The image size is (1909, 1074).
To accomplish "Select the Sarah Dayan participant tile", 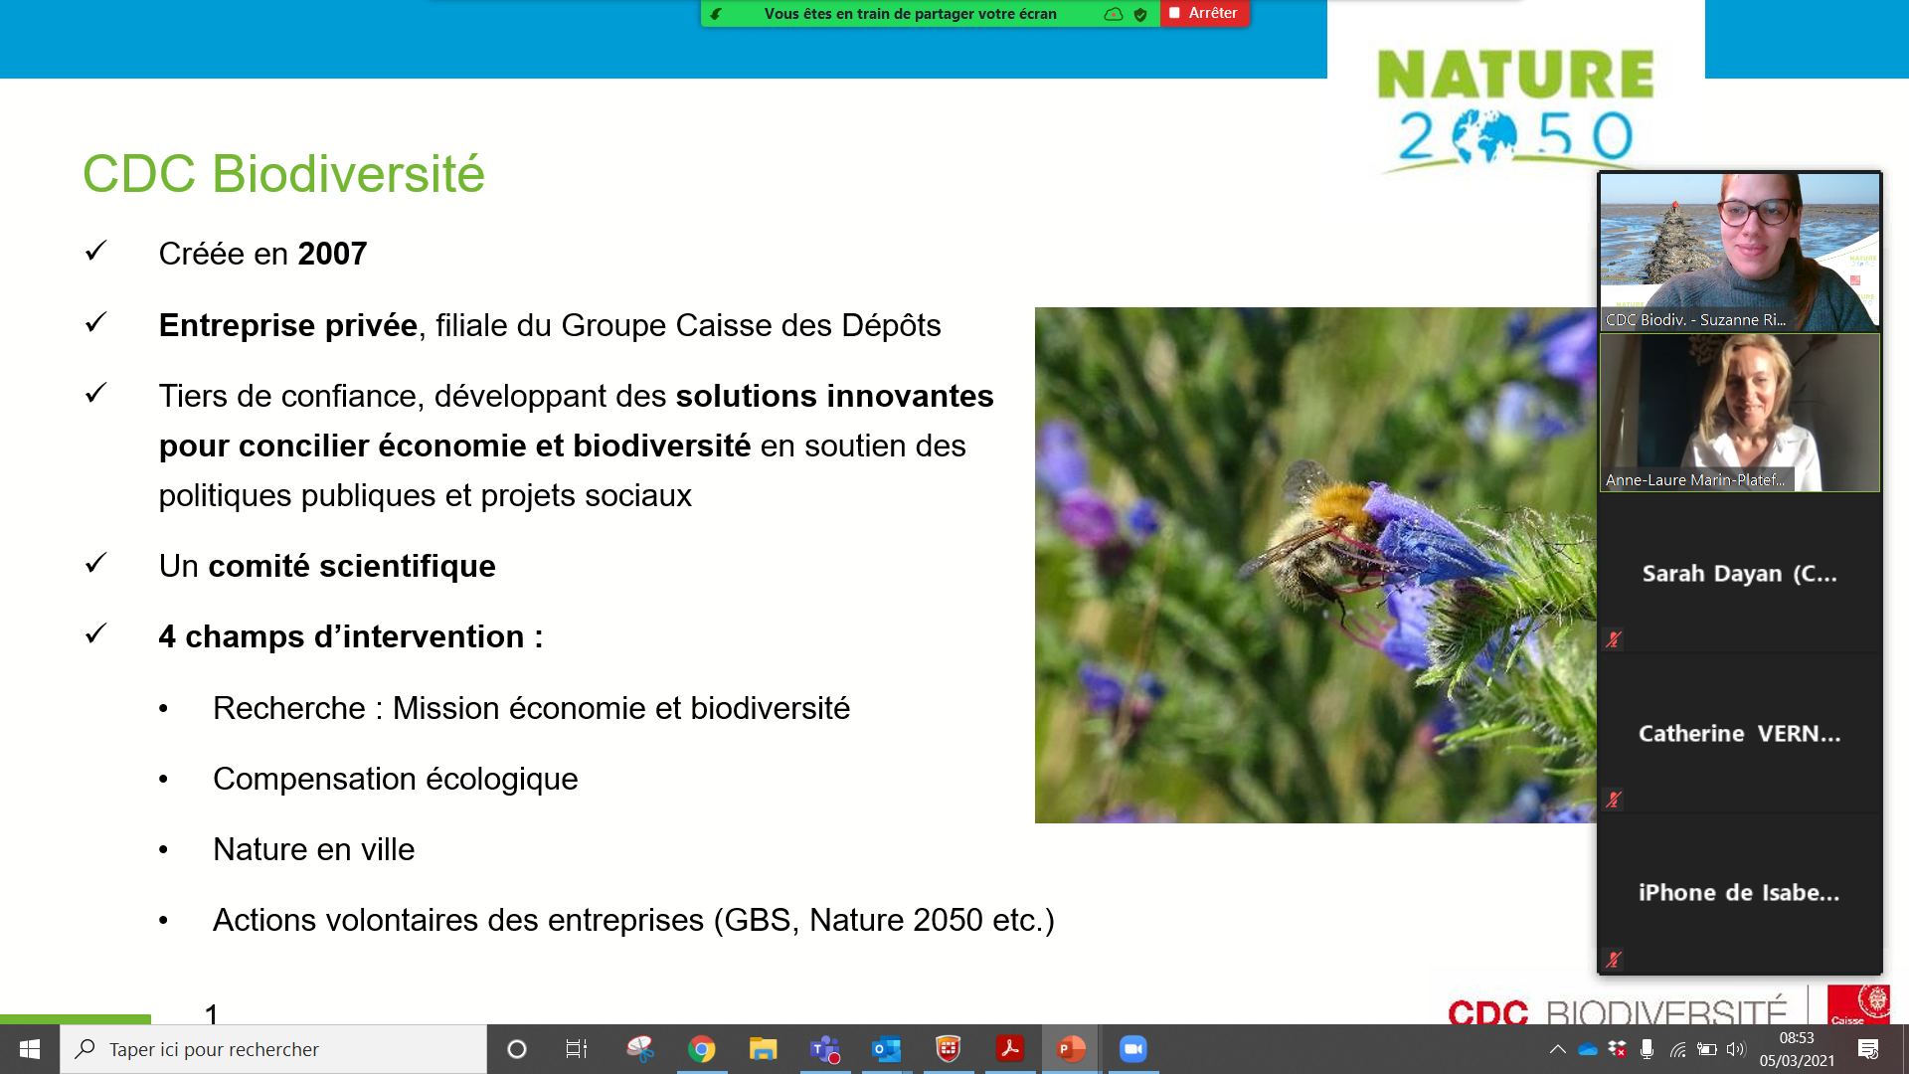I will click(x=1740, y=573).
